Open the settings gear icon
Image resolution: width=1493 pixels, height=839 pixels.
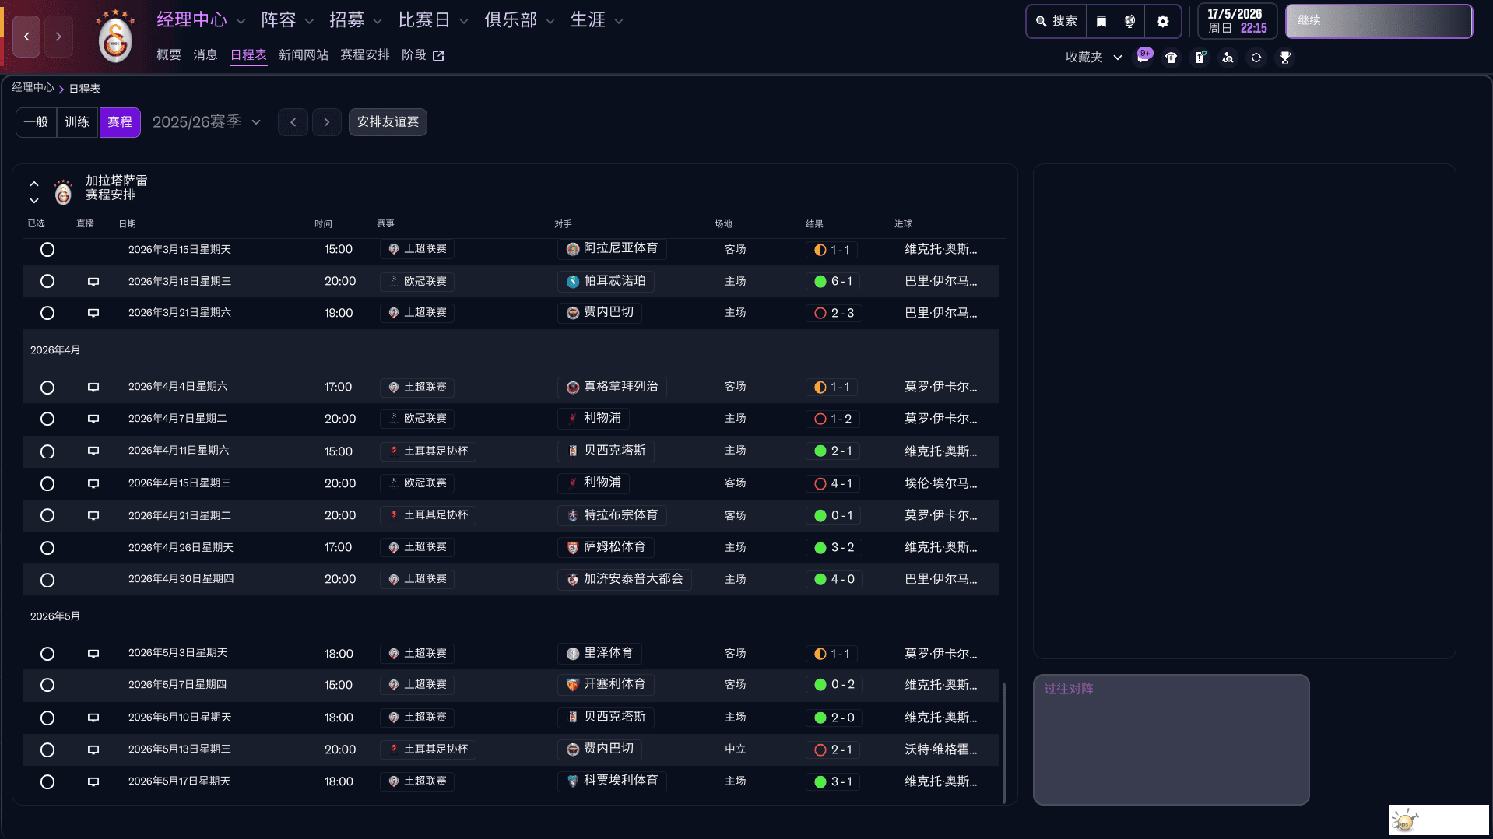[1163, 21]
